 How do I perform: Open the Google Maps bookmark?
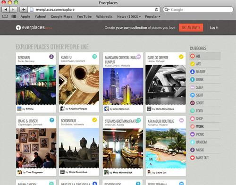coord(61,17)
